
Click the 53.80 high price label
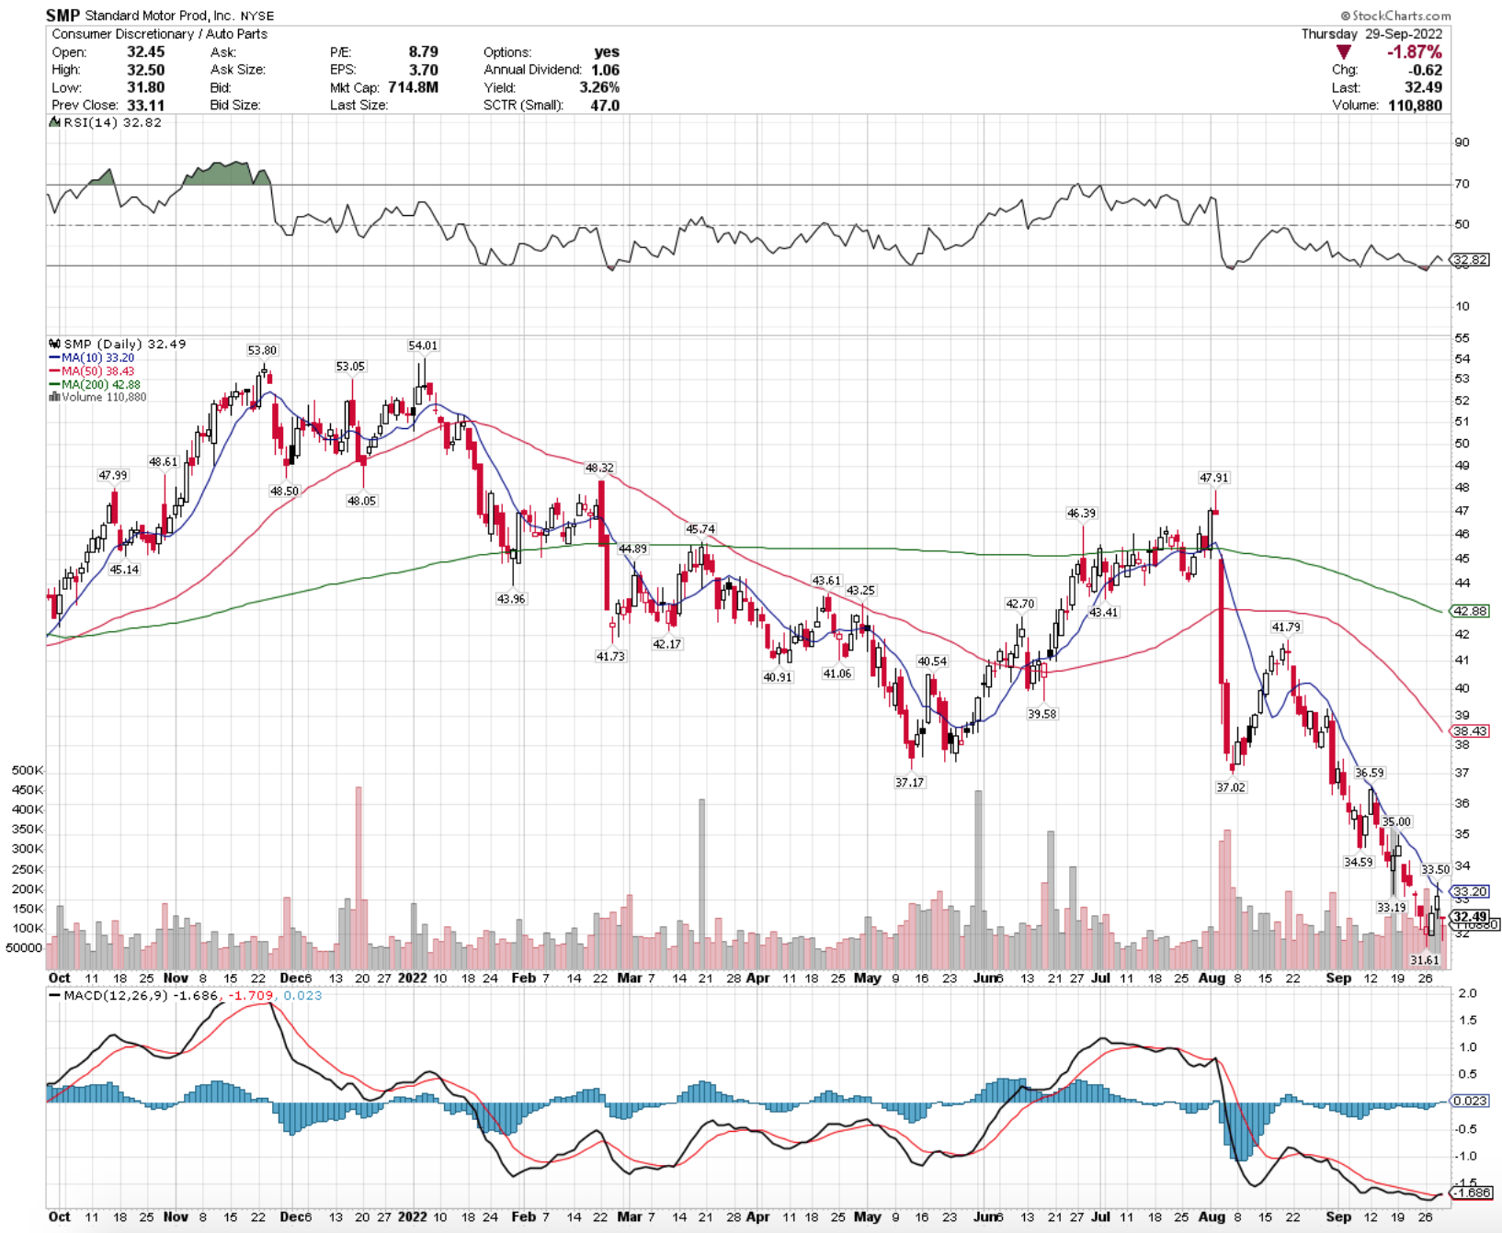coord(262,350)
